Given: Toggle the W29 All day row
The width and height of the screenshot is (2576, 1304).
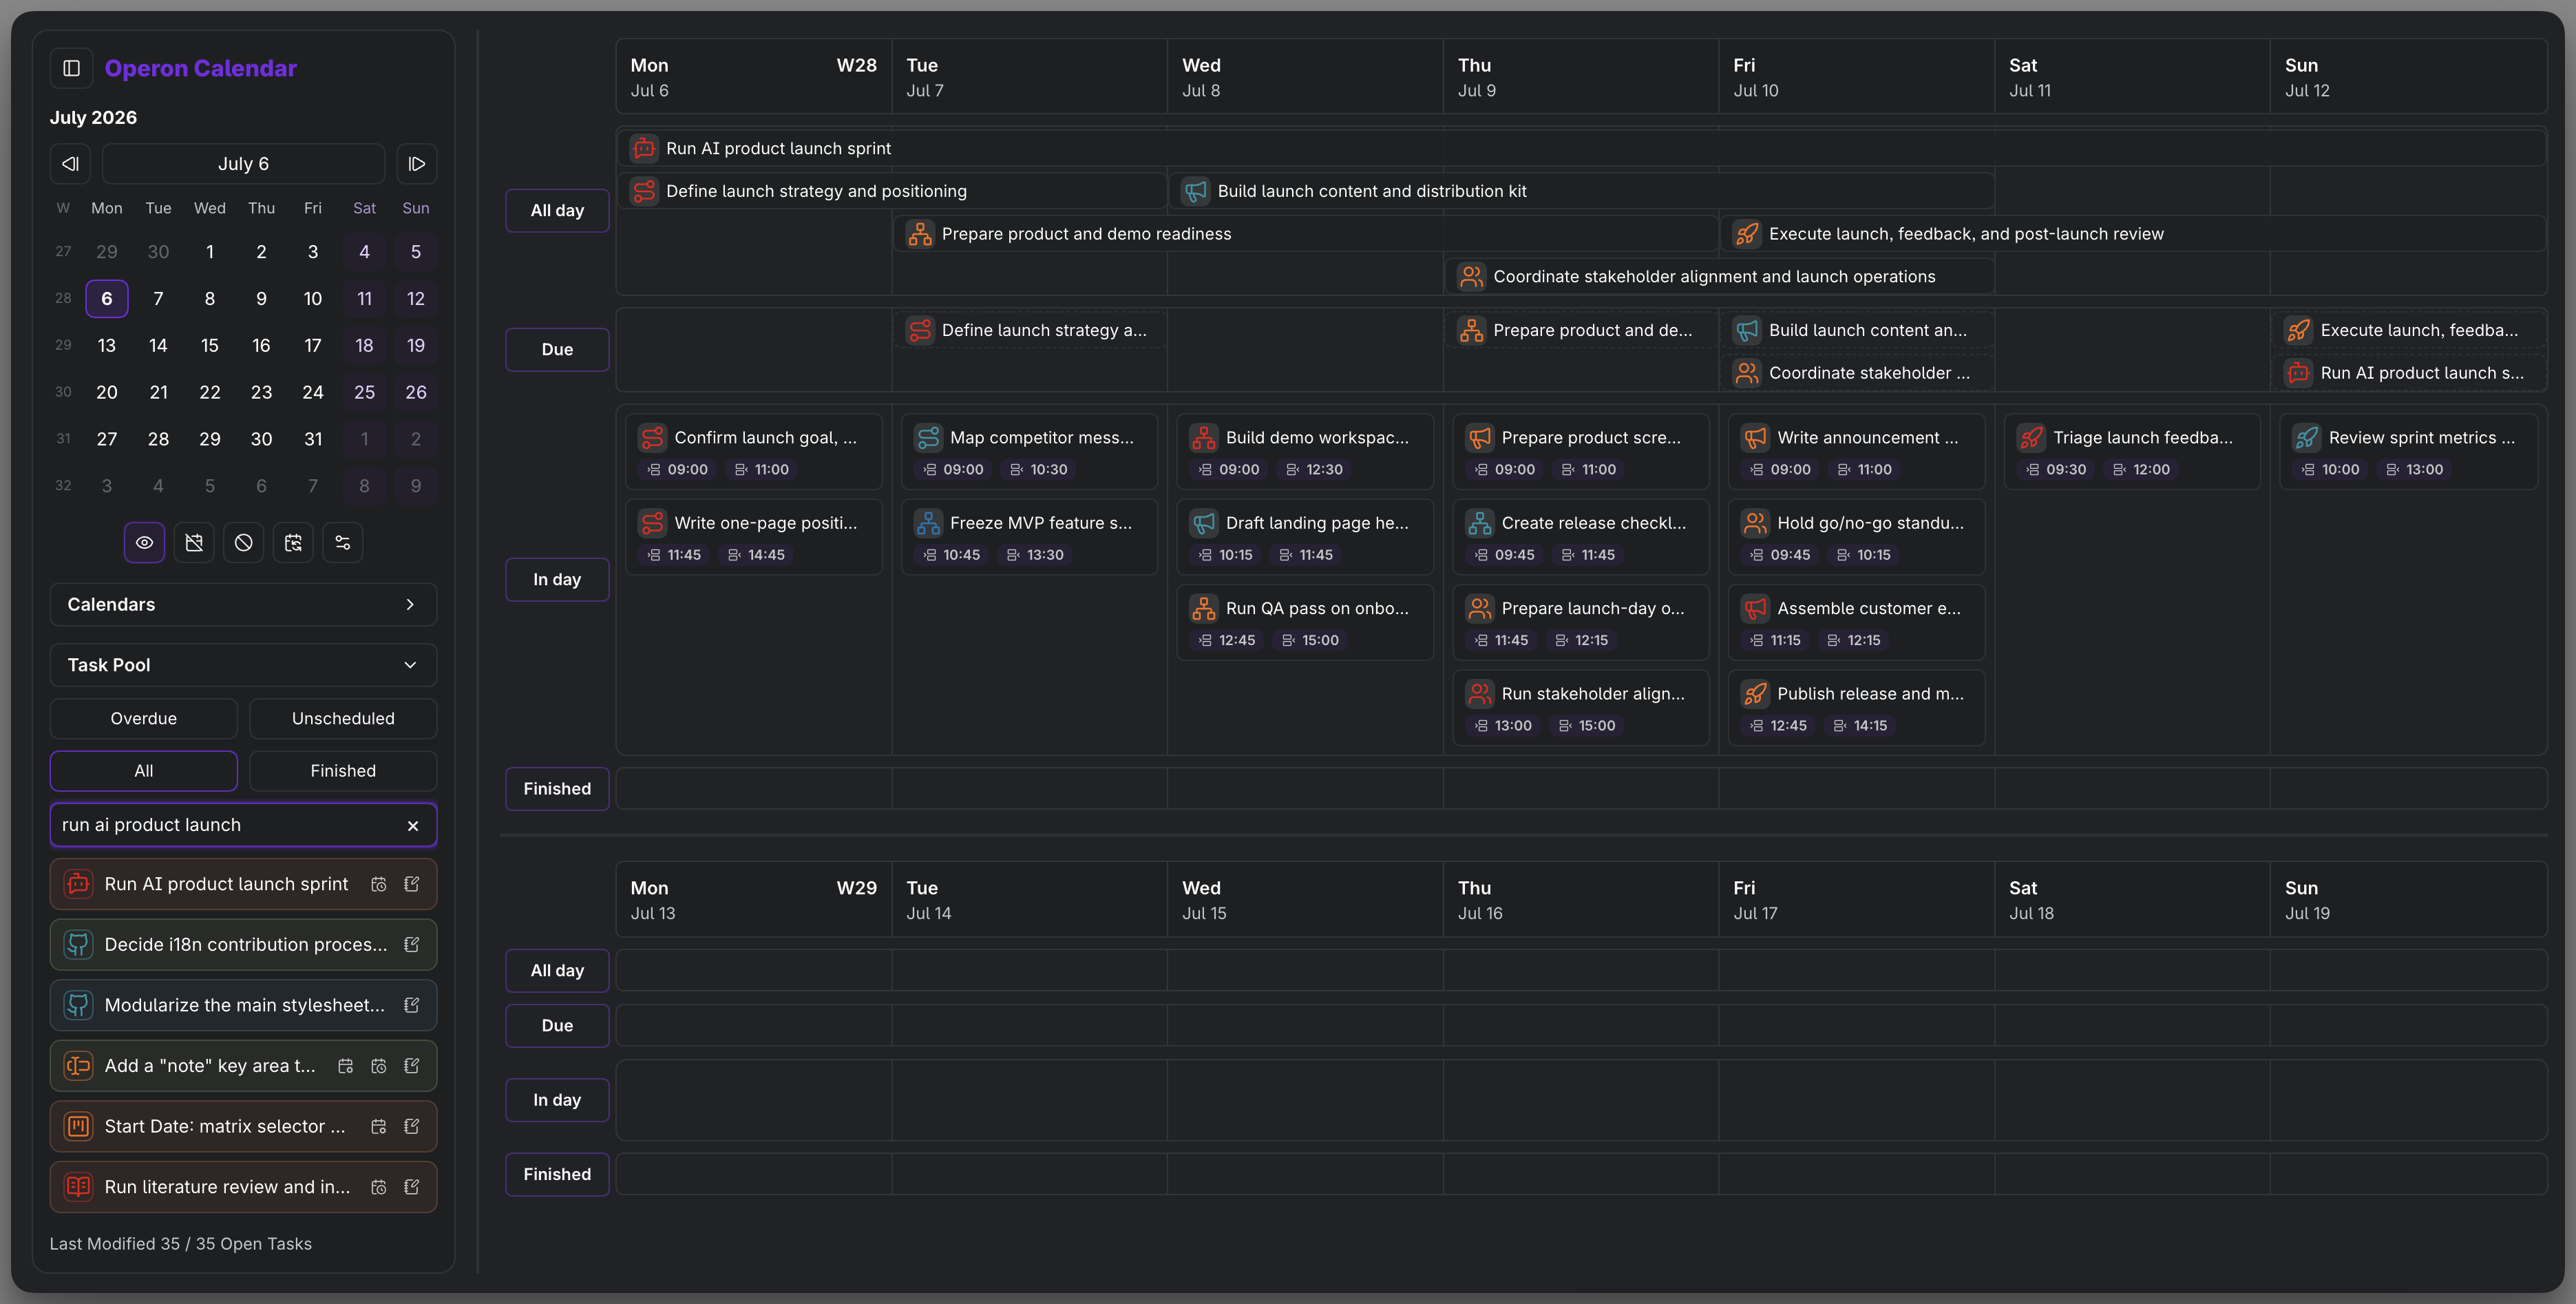Looking at the screenshot, I should coord(557,970).
